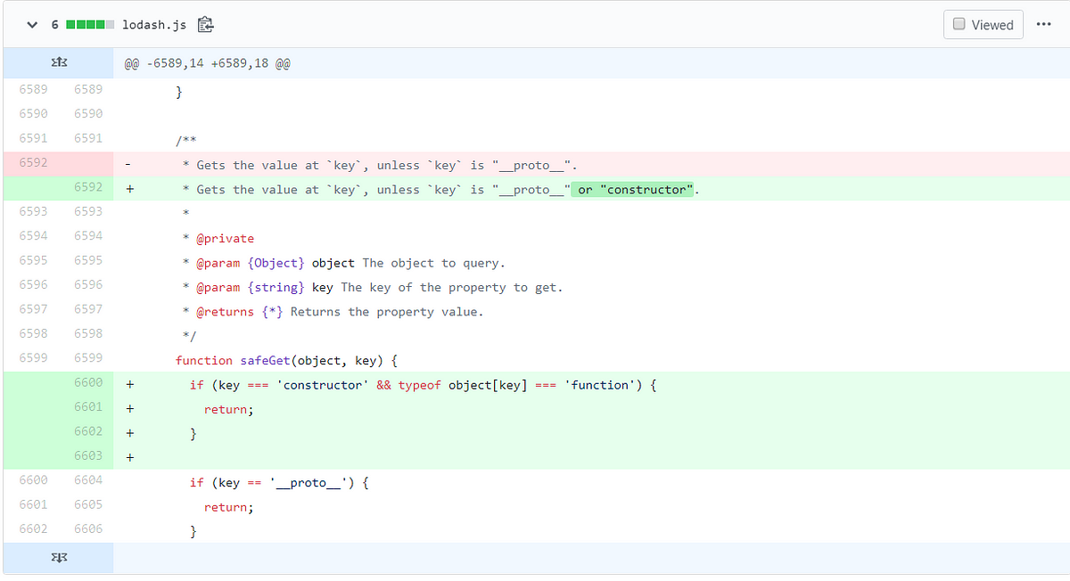The width and height of the screenshot is (1070, 581).
Task: Select added line number 6603
Action: pyautogui.click(x=87, y=455)
